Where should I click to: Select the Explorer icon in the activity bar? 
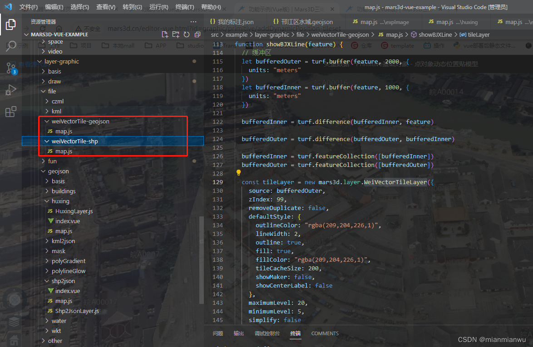coord(10,25)
